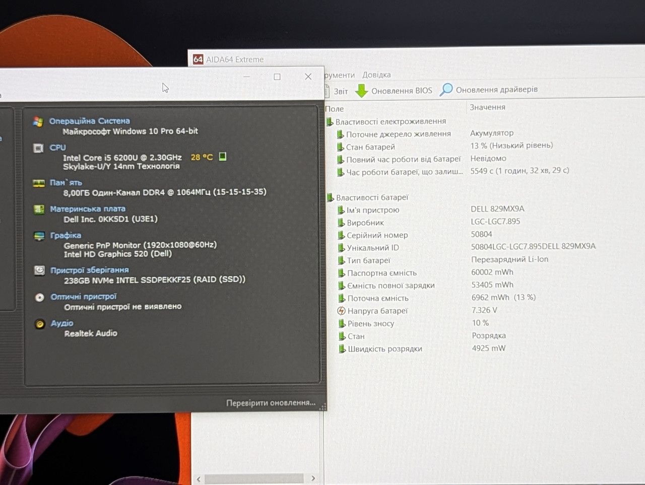Image resolution: width=645 pixels, height=485 pixels.
Task: Click the motherboard icon in Speccy
Action: tap(39, 209)
